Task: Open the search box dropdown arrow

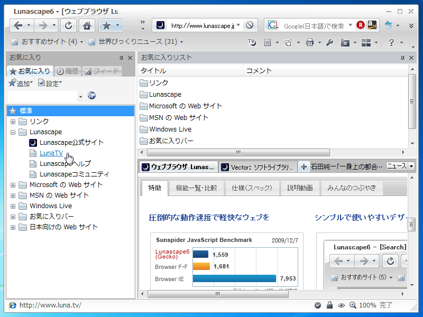Action: coord(351,25)
